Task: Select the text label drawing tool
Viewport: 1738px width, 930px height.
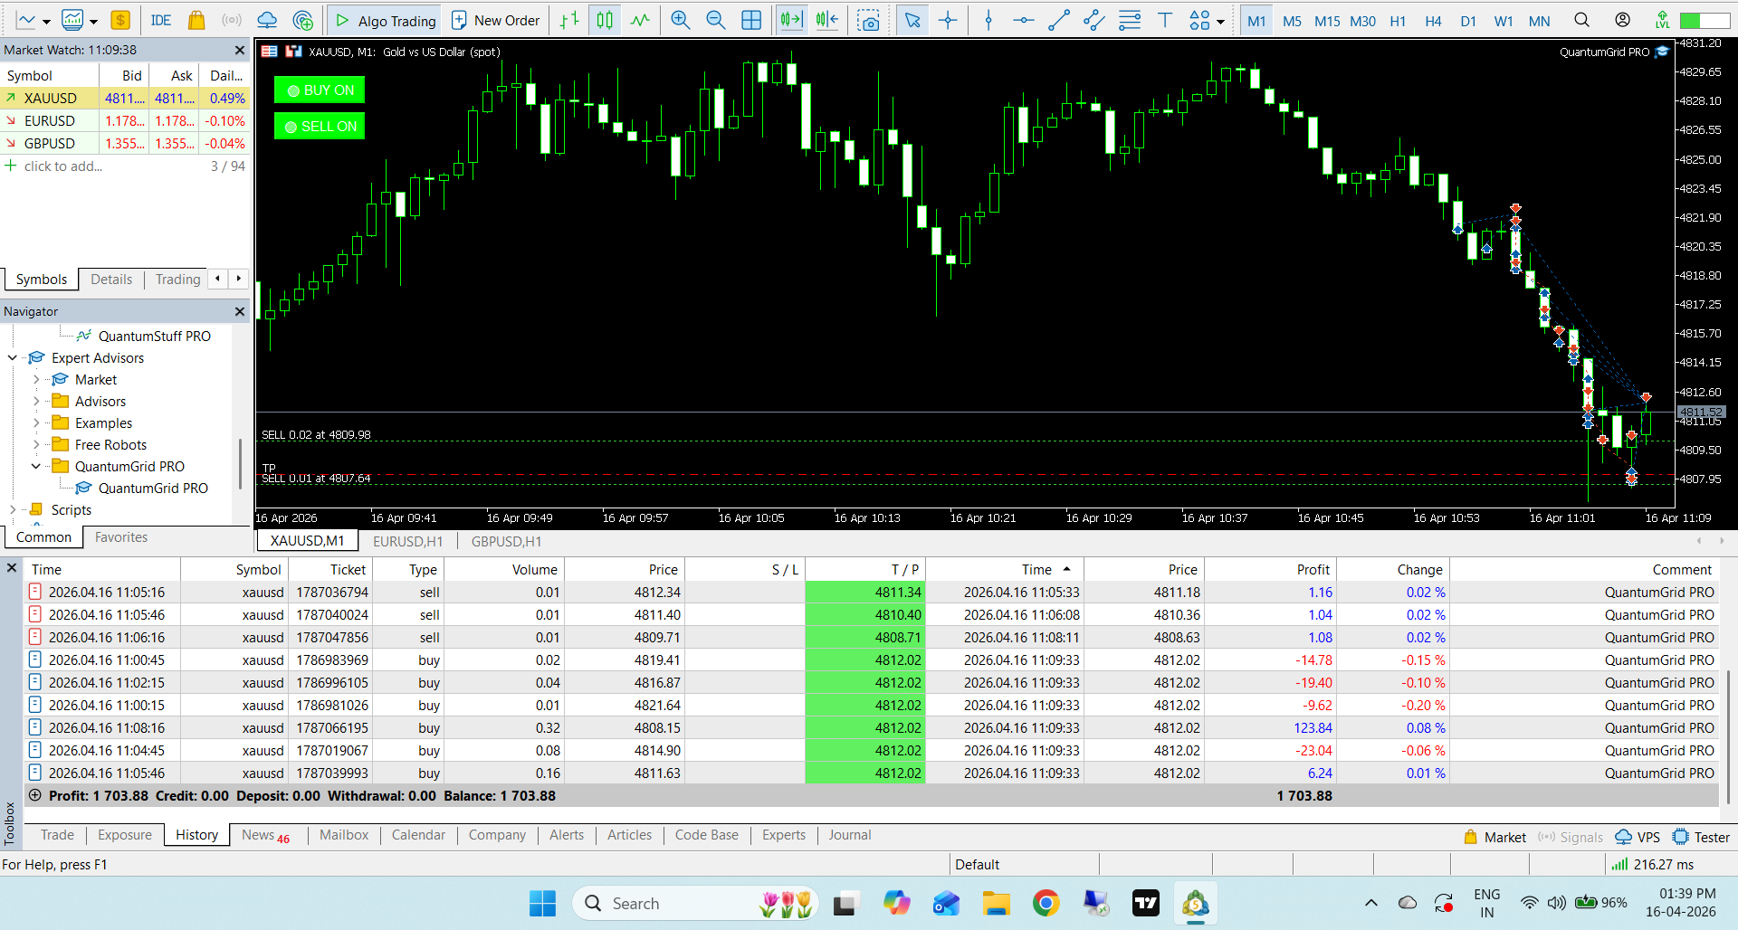Action: [1165, 20]
